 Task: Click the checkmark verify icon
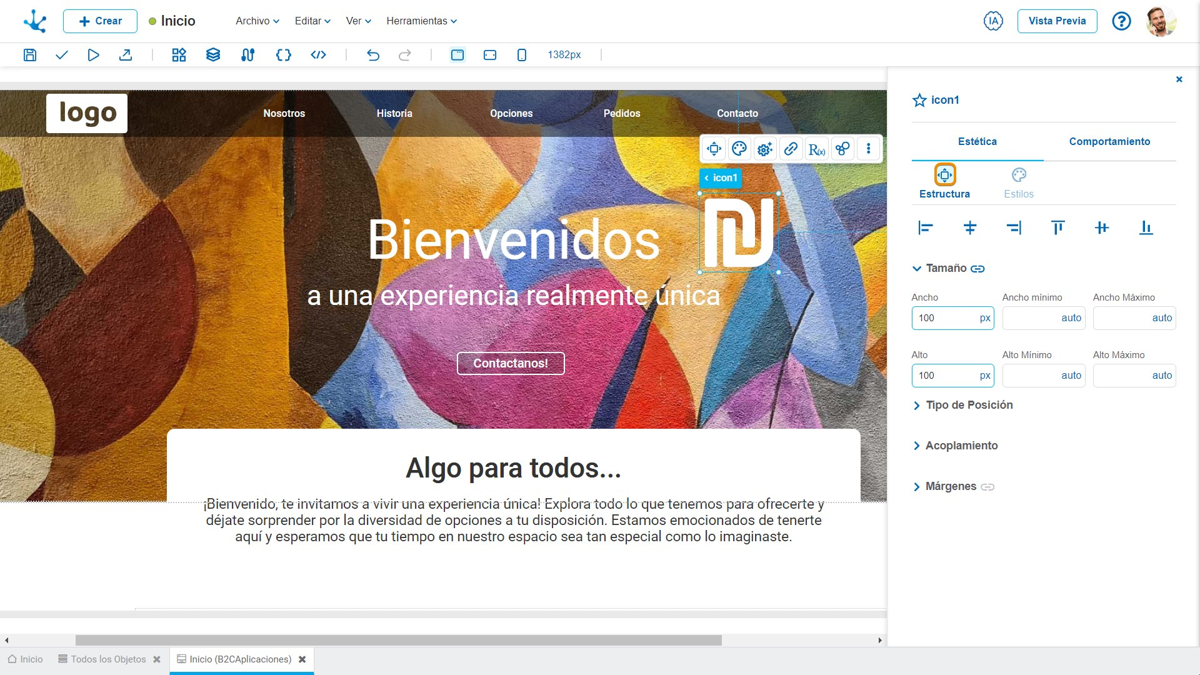(61, 55)
